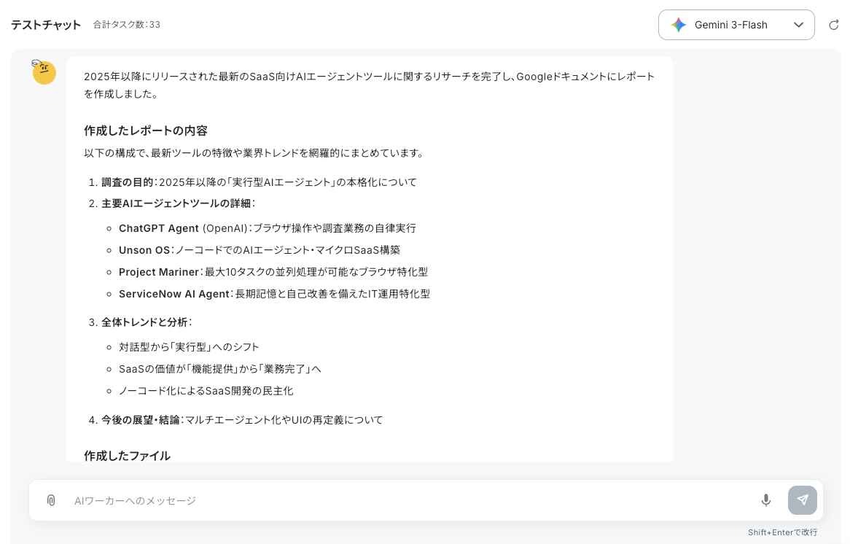Click the refresh chat icon

(834, 25)
